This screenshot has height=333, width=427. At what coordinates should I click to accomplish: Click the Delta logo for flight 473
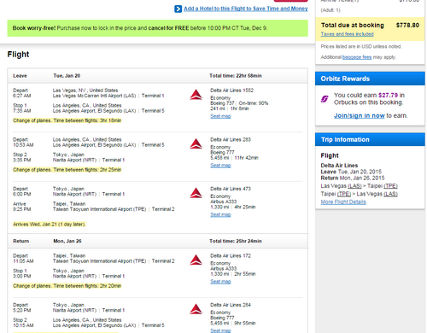(196, 193)
